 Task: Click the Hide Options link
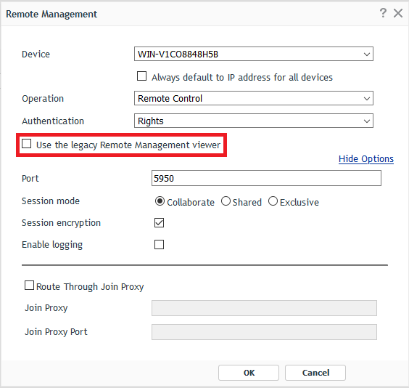(366, 159)
